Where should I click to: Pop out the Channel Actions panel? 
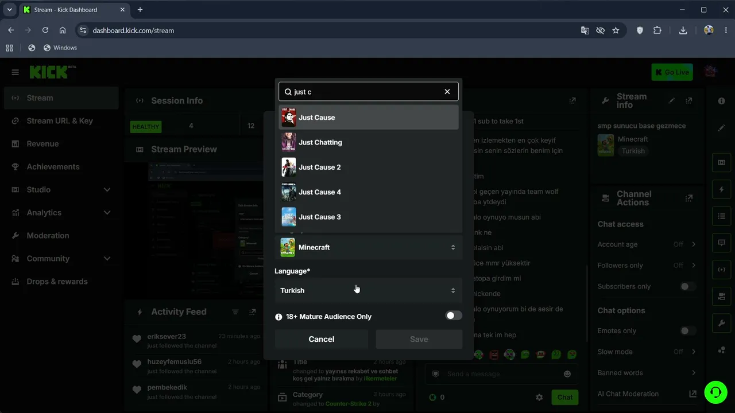[x=689, y=198]
